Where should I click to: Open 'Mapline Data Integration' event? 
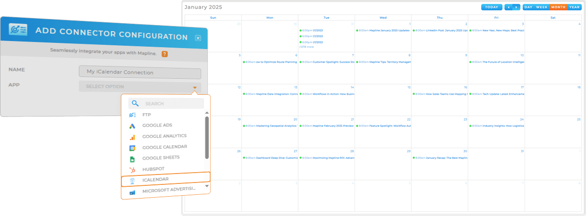pyautogui.click(x=270, y=94)
